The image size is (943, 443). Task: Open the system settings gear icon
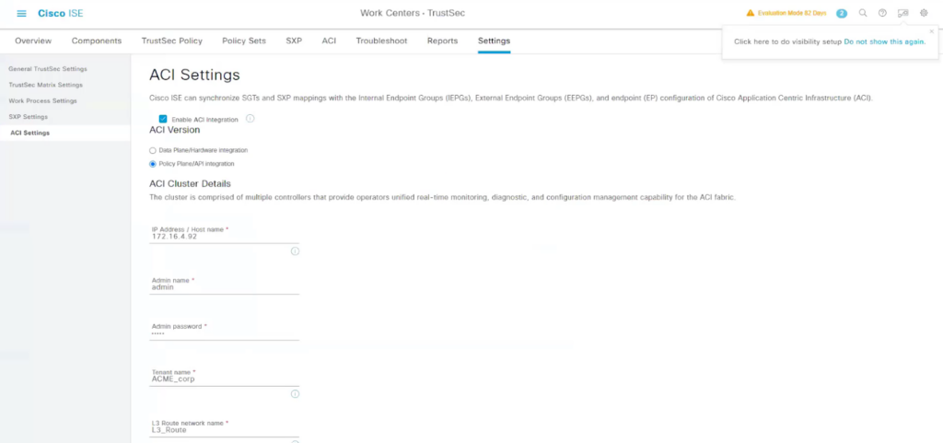[x=924, y=13]
